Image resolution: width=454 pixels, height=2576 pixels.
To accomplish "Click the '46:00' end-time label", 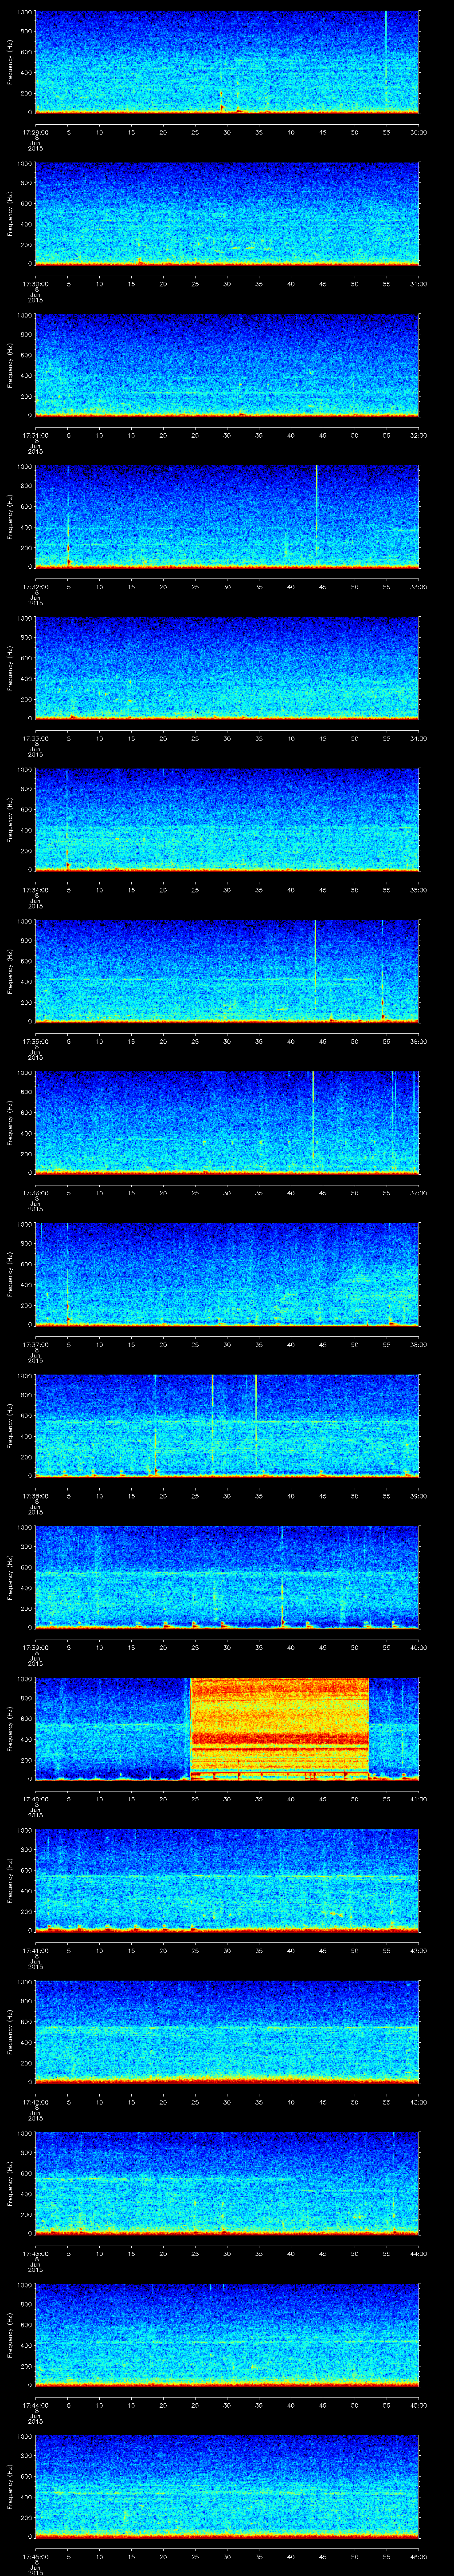I will click(x=419, y=2556).
